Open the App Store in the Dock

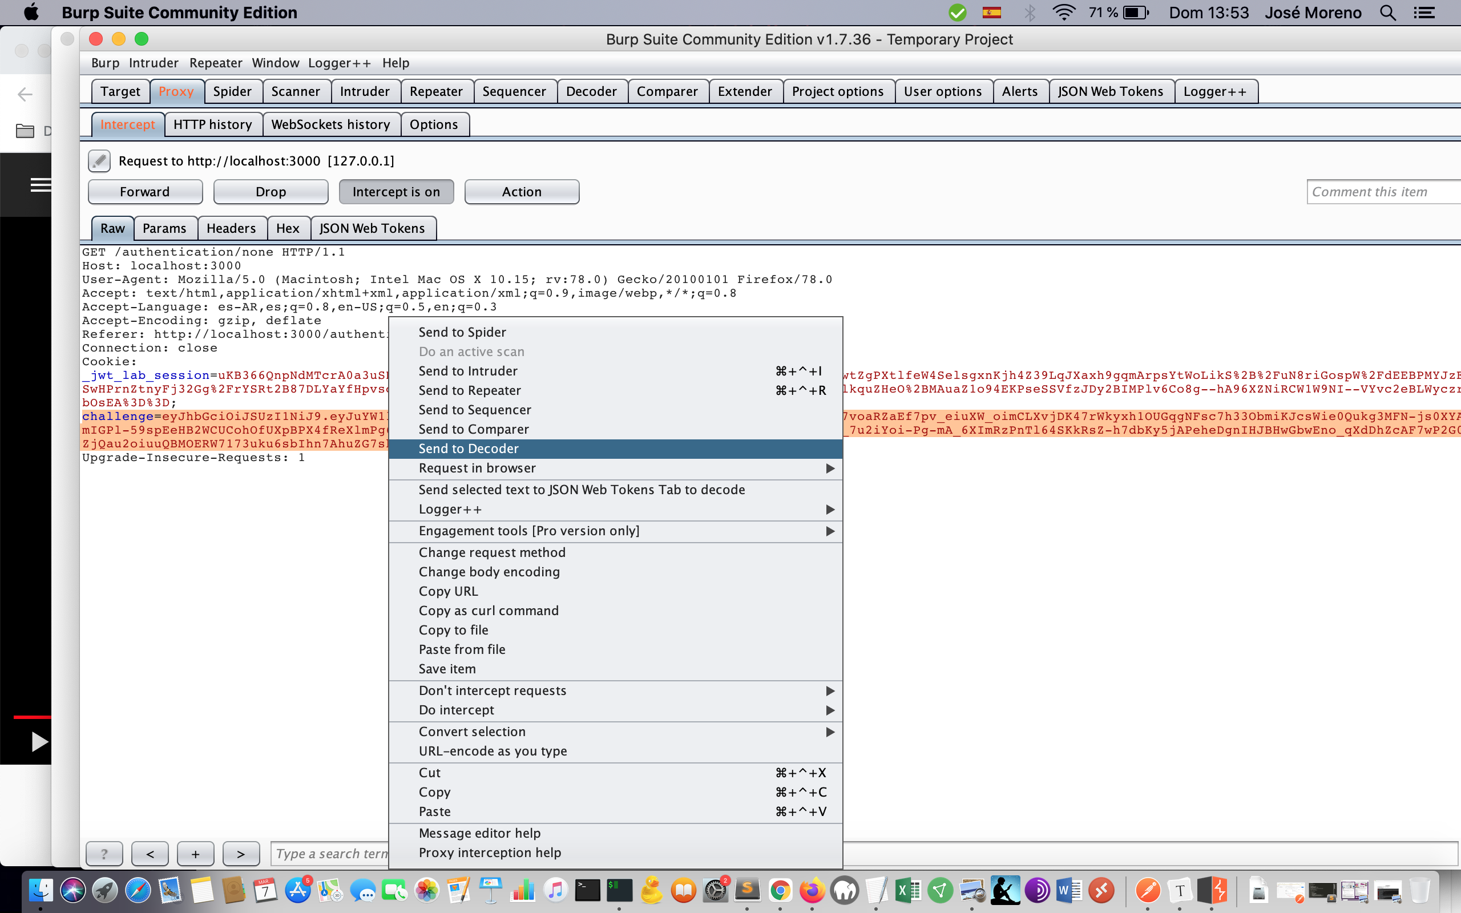pyautogui.click(x=298, y=890)
